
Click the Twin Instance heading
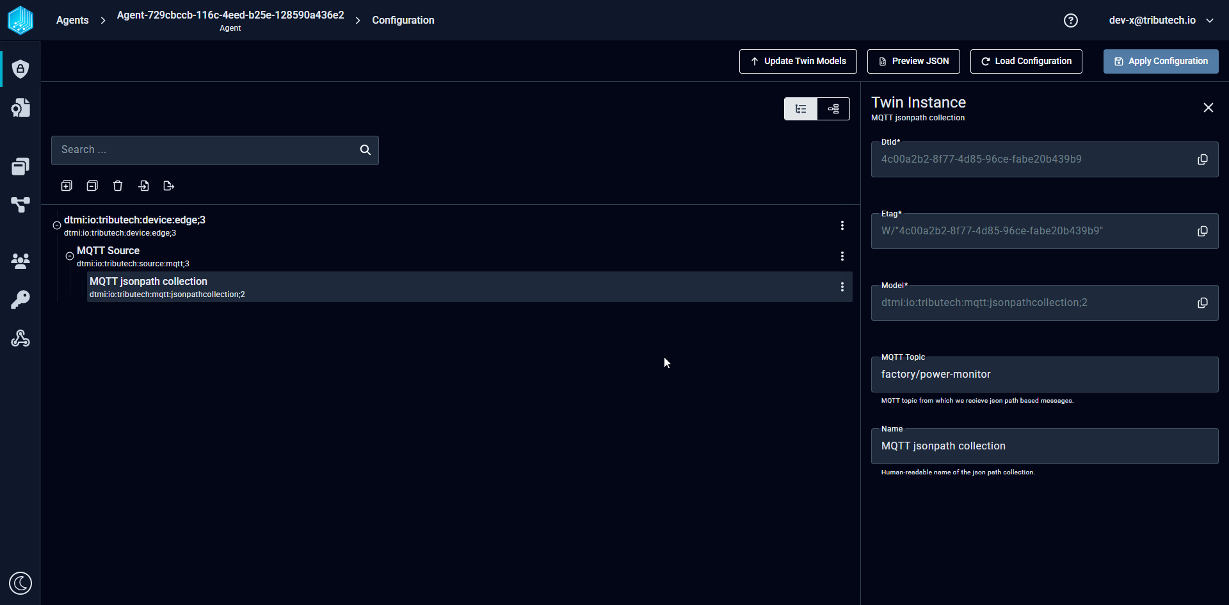pos(919,102)
